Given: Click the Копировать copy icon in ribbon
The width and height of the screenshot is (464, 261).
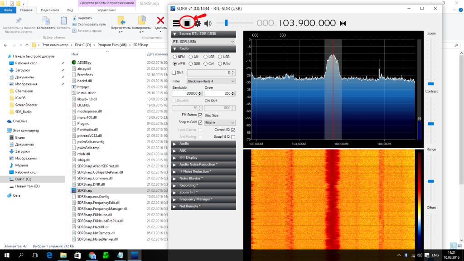Looking at the screenshot, I should 46,20.
